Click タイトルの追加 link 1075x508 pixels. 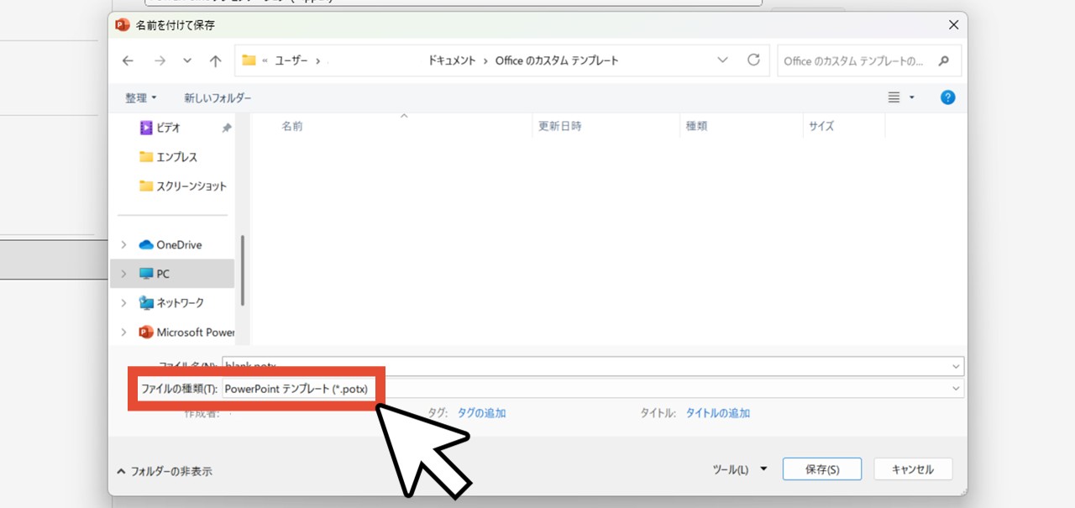click(718, 413)
